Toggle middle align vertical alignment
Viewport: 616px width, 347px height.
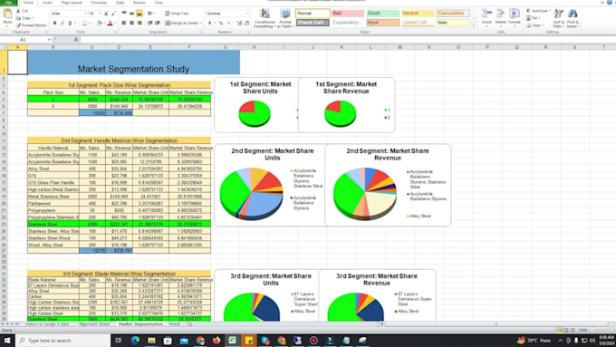(131, 14)
